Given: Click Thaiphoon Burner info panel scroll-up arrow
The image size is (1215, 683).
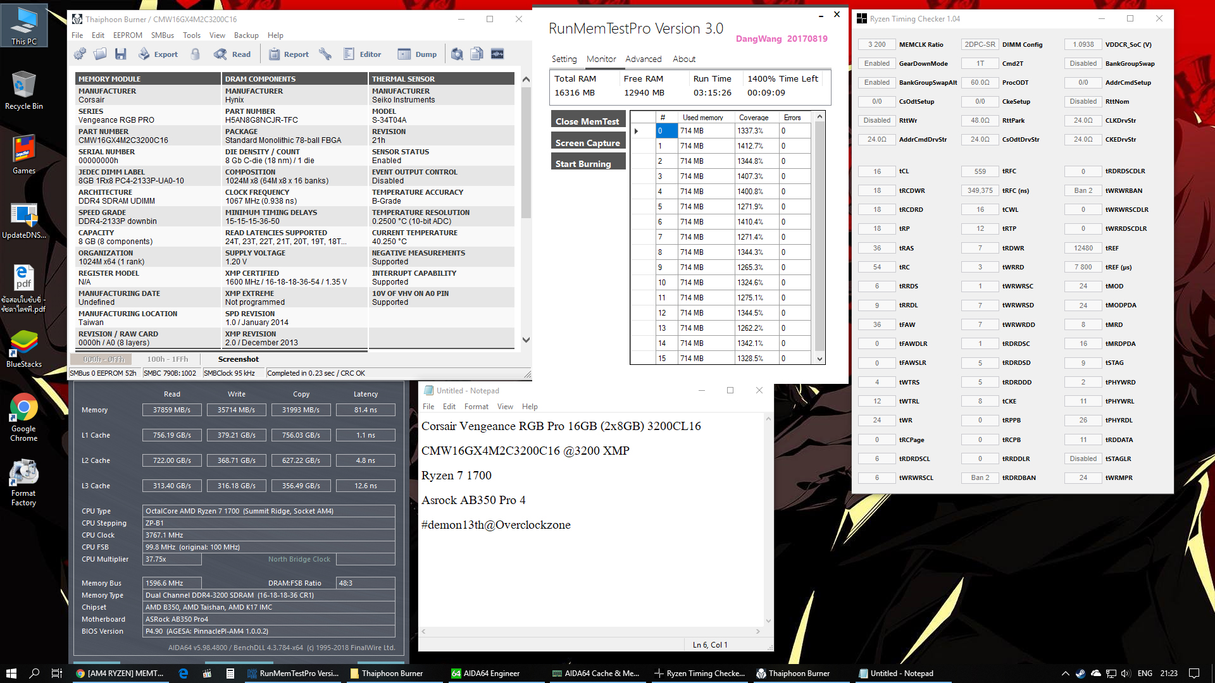Looking at the screenshot, I should click(x=526, y=80).
